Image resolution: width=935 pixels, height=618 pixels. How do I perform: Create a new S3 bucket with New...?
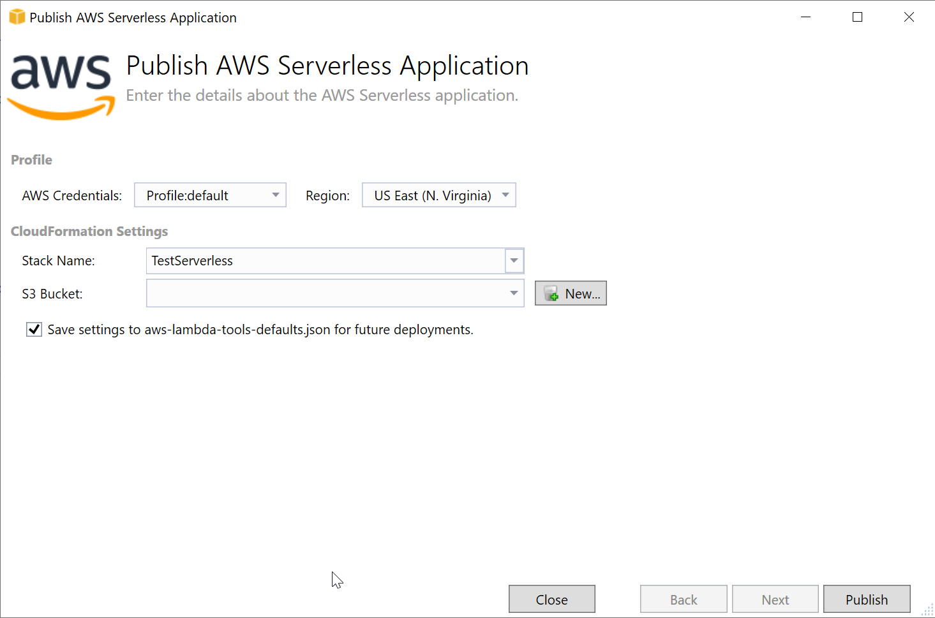571,293
